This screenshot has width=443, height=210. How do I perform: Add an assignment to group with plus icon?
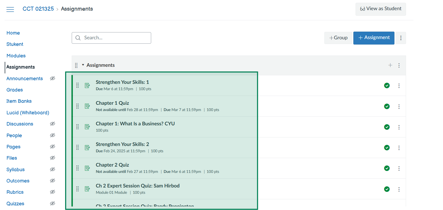pos(390,65)
